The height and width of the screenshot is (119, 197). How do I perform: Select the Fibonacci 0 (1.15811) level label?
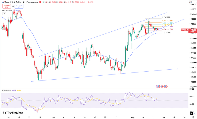pos(166,17)
